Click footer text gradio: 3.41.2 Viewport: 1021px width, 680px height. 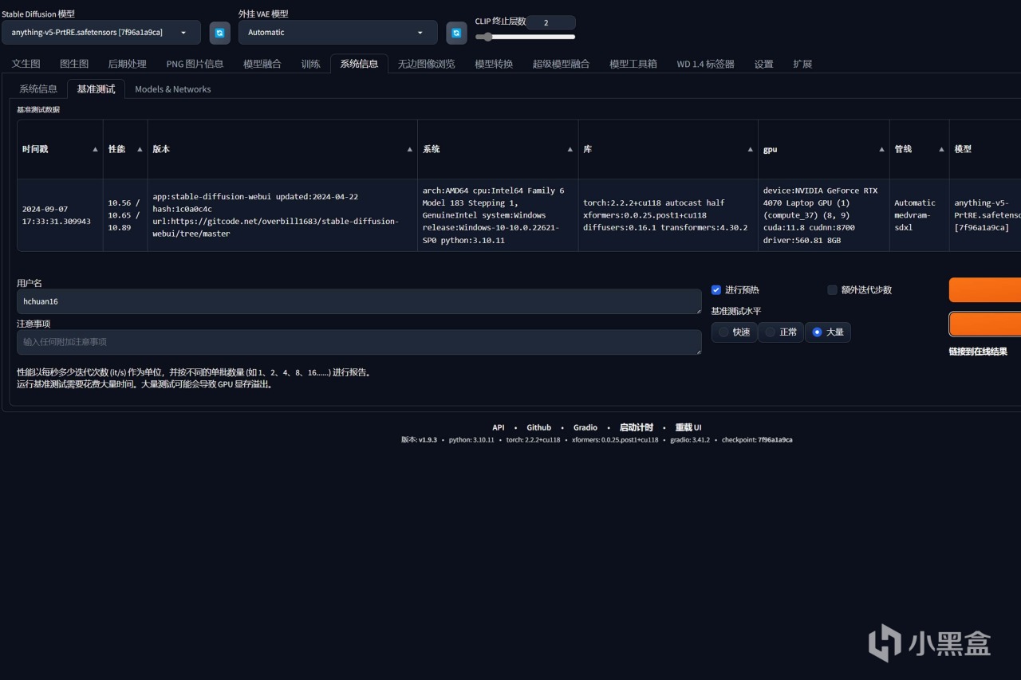(x=690, y=440)
